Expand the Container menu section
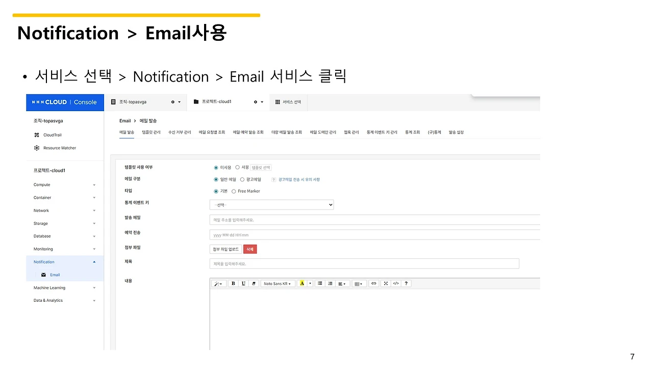Screen dimensions: 653x367 coord(65,198)
